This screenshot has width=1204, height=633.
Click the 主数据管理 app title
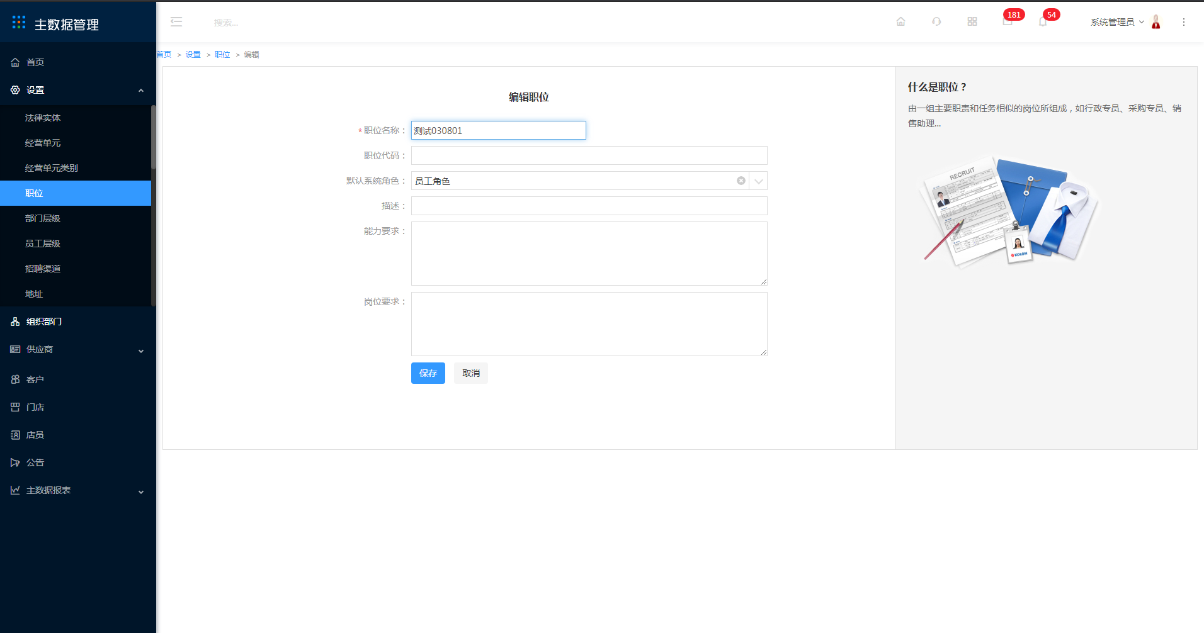(x=66, y=25)
